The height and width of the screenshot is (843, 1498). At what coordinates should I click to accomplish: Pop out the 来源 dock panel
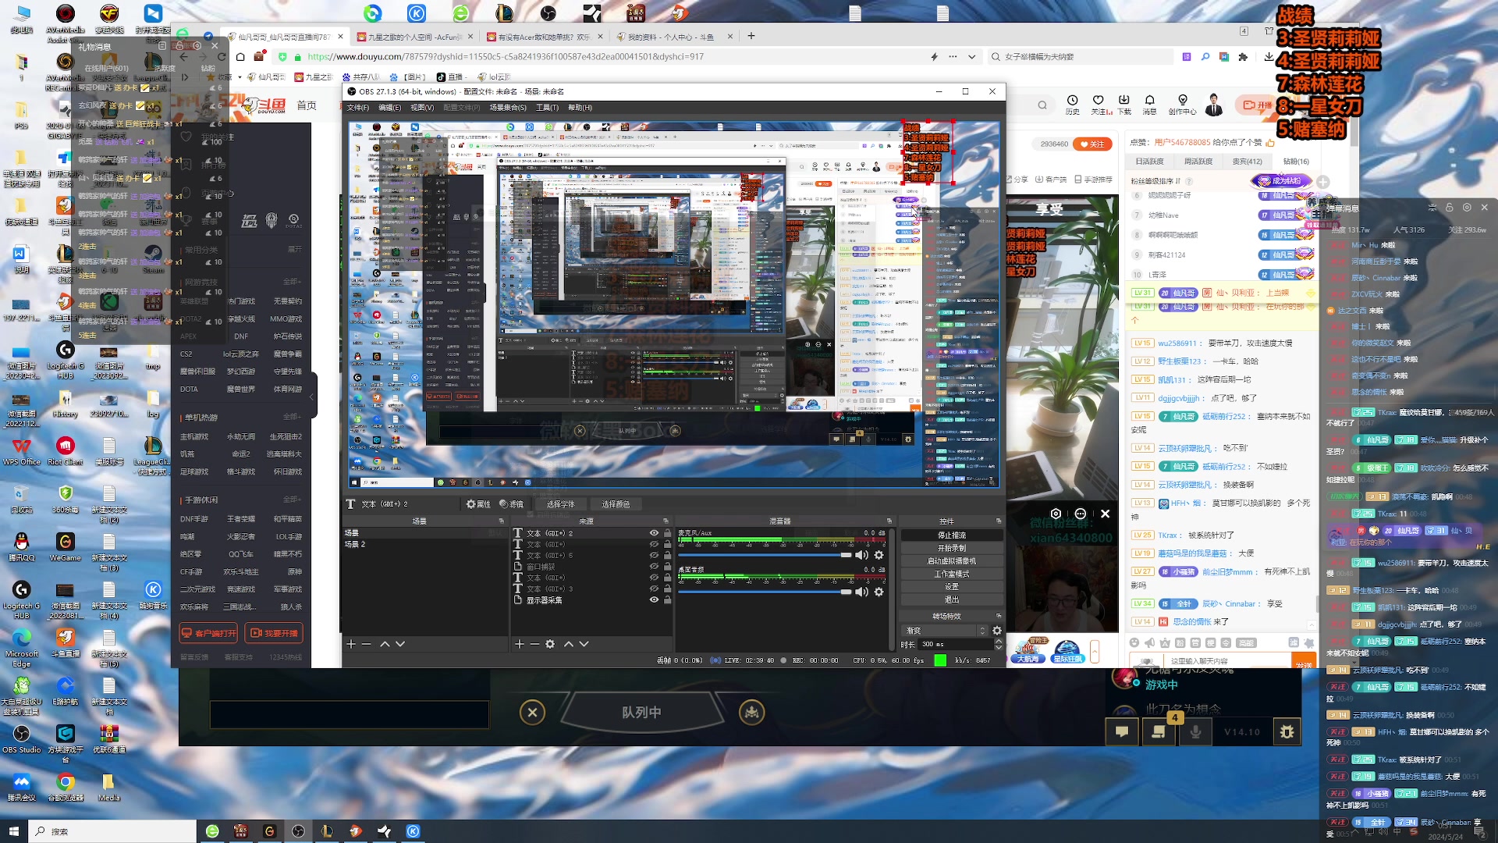pos(666,521)
